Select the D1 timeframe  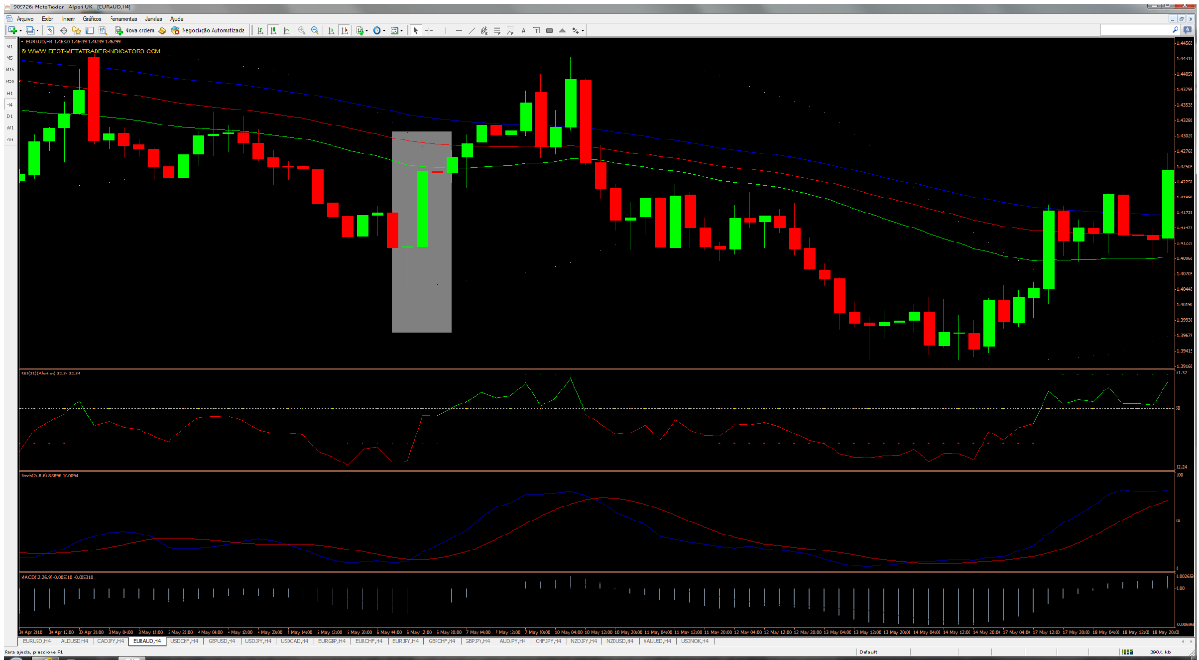pos(9,116)
